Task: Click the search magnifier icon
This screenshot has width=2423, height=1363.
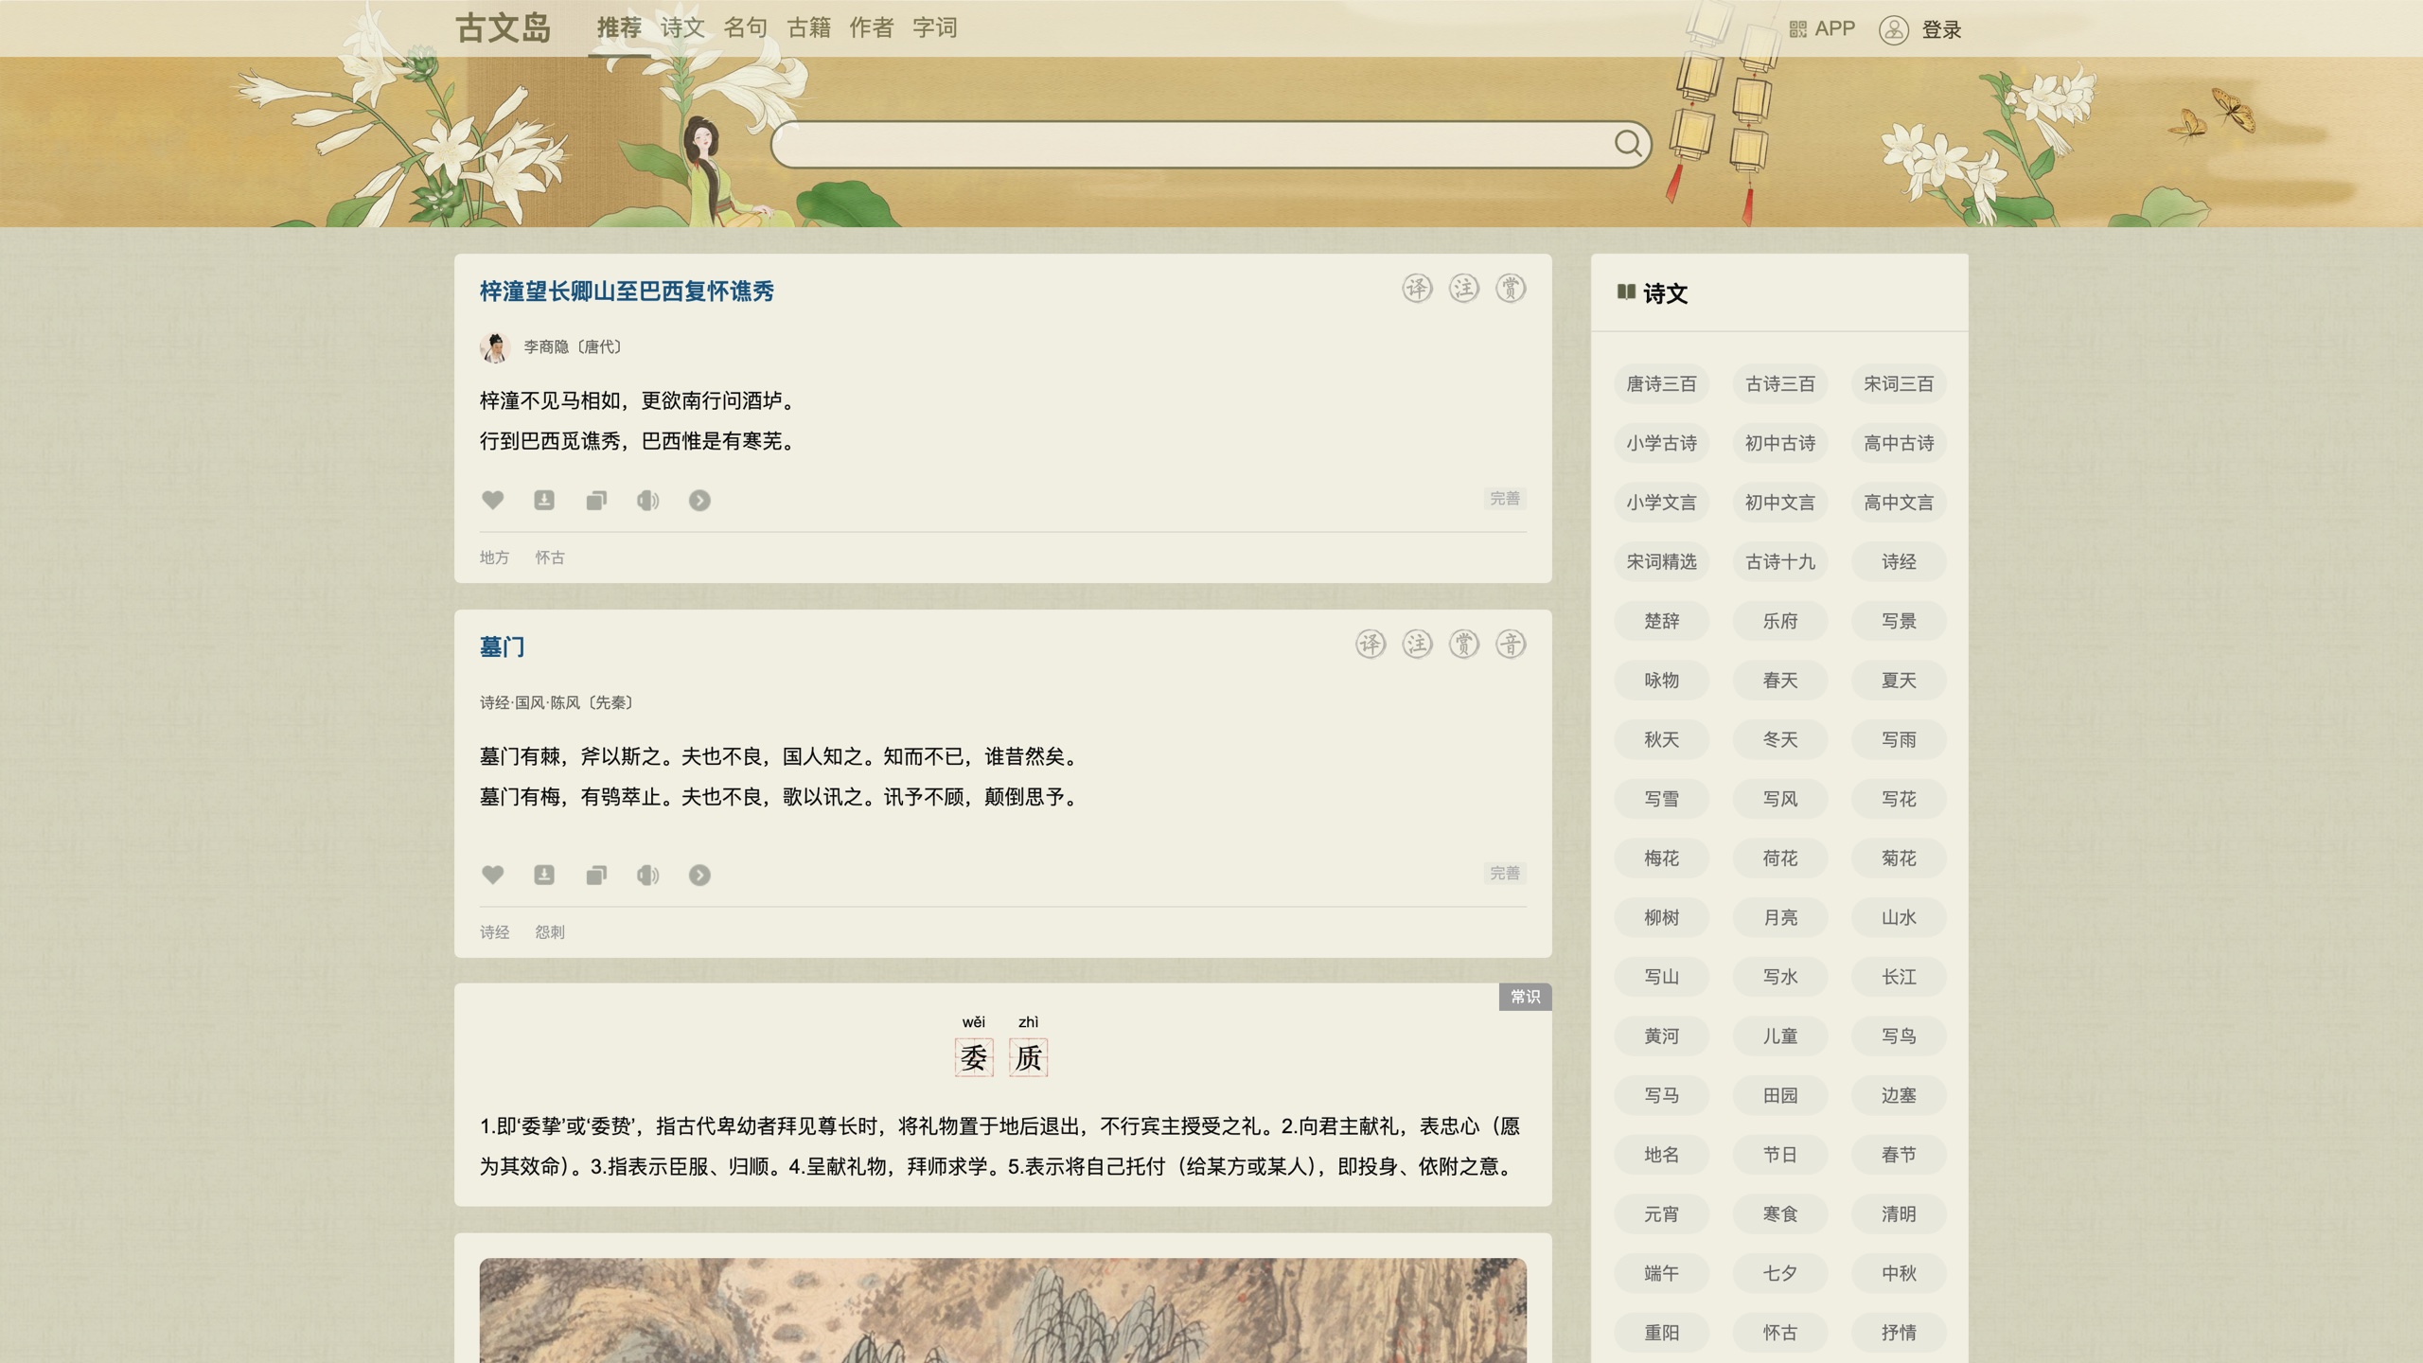Action: pyautogui.click(x=1628, y=143)
